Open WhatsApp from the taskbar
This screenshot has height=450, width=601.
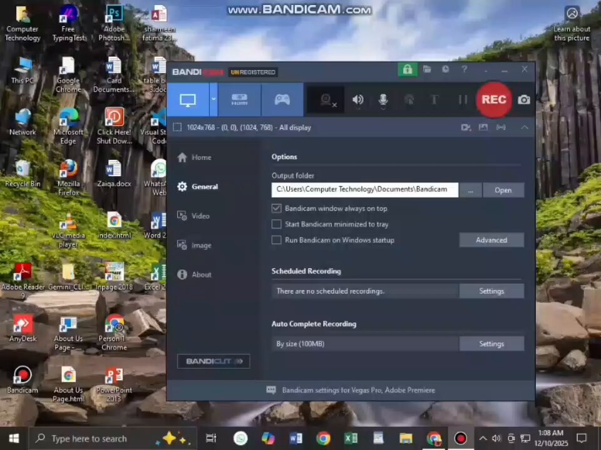point(240,439)
